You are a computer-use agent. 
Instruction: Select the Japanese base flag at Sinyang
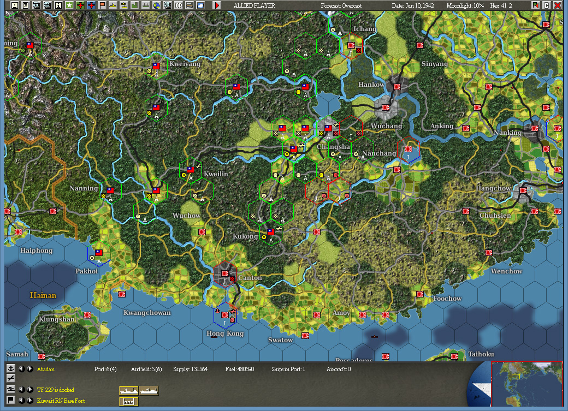(x=420, y=46)
